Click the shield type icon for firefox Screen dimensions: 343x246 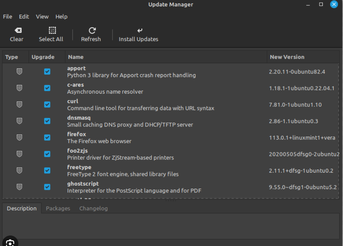pyautogui.click(x=19, y=137)
